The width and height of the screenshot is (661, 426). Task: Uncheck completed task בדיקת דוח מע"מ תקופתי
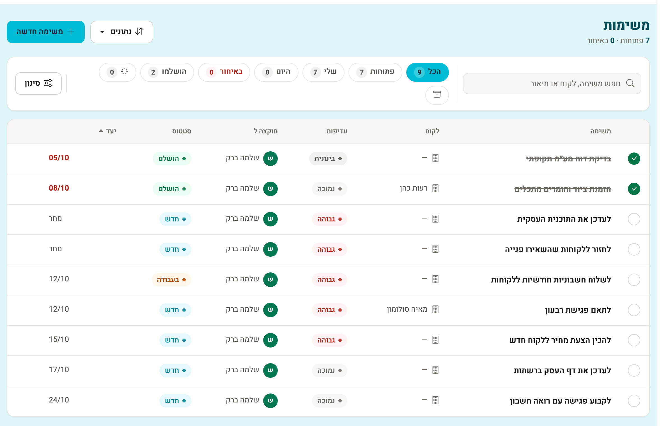click(634, 159)
